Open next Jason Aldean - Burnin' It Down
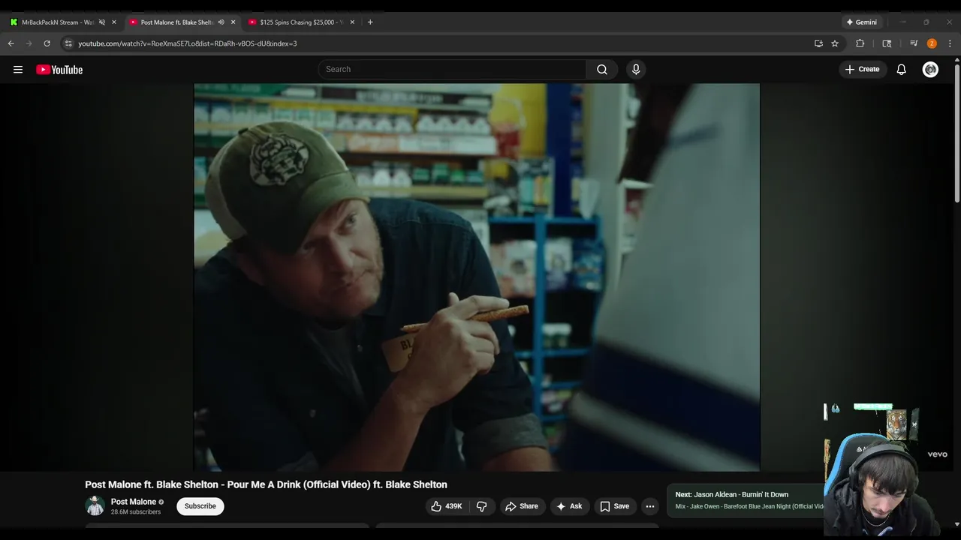 click(x=731, y=495)
